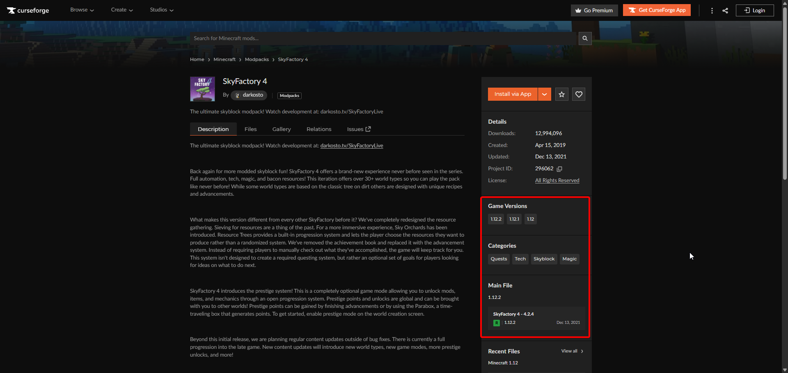Screen dimensions: 788x373
Task: Copy the Project ID number
Action: 559,169
